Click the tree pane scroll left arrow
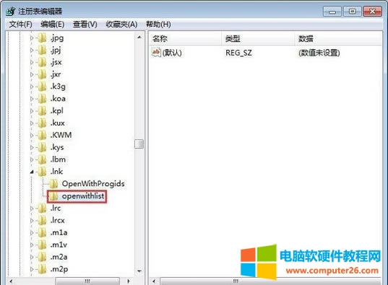 [11, 281]
